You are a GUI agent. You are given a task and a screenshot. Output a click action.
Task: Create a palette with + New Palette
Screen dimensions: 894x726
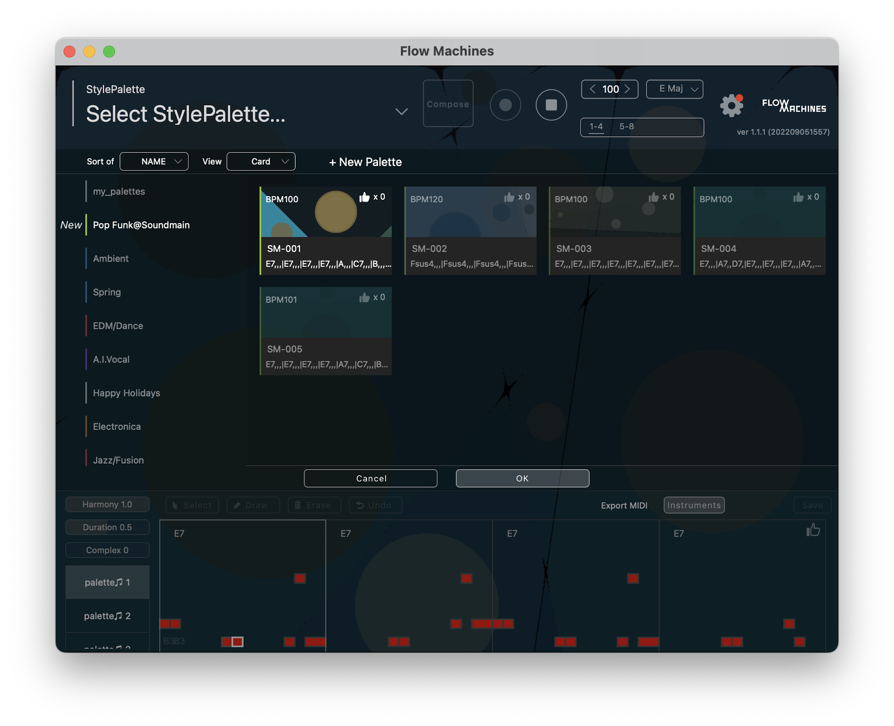pos(366,162)
